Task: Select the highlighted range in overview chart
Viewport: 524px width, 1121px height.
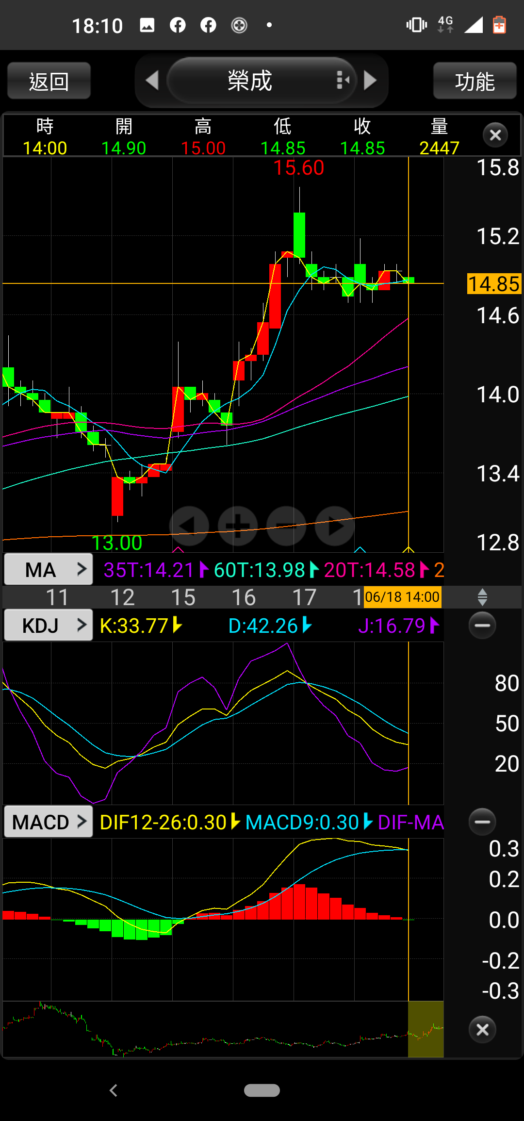Action: pyautogui.click(x=426, y=1029)
